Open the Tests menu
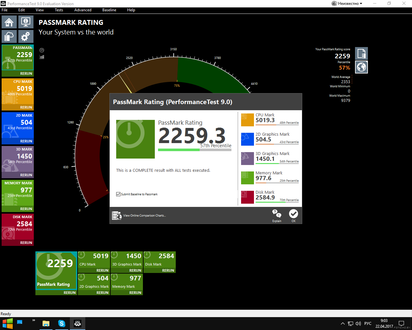 [x=59, y=10]
